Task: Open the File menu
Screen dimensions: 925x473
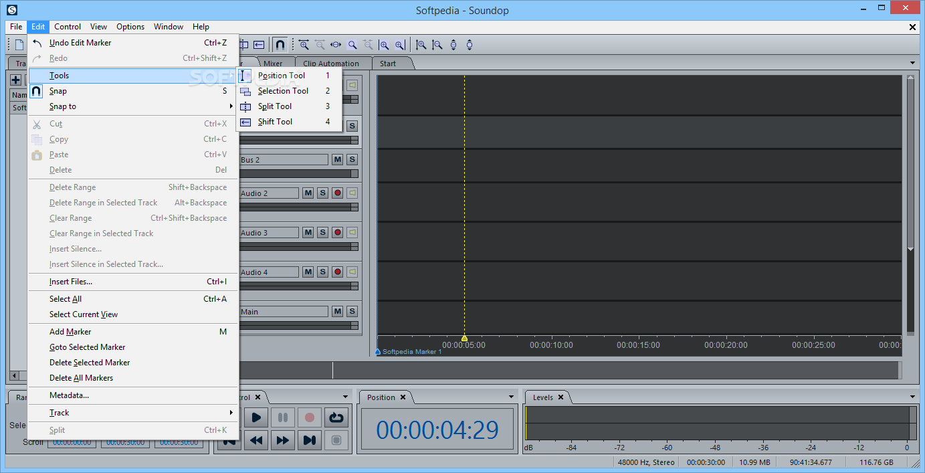Action: pyautogui.click(x=16, y=27)
